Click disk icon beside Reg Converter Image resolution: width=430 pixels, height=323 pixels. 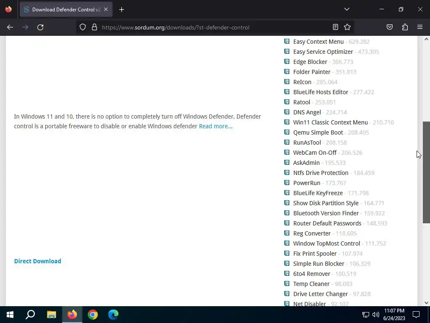click(287, 233)
